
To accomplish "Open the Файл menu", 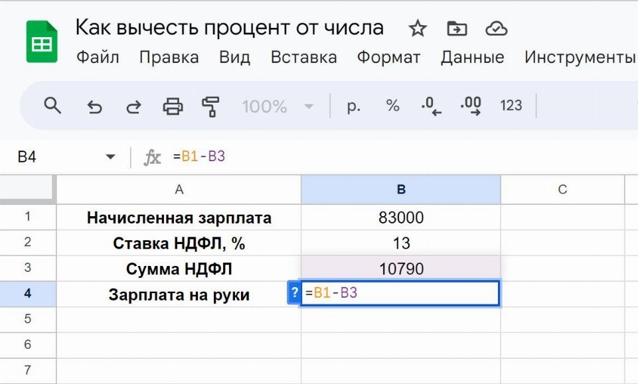I will (x=98, y=58).
